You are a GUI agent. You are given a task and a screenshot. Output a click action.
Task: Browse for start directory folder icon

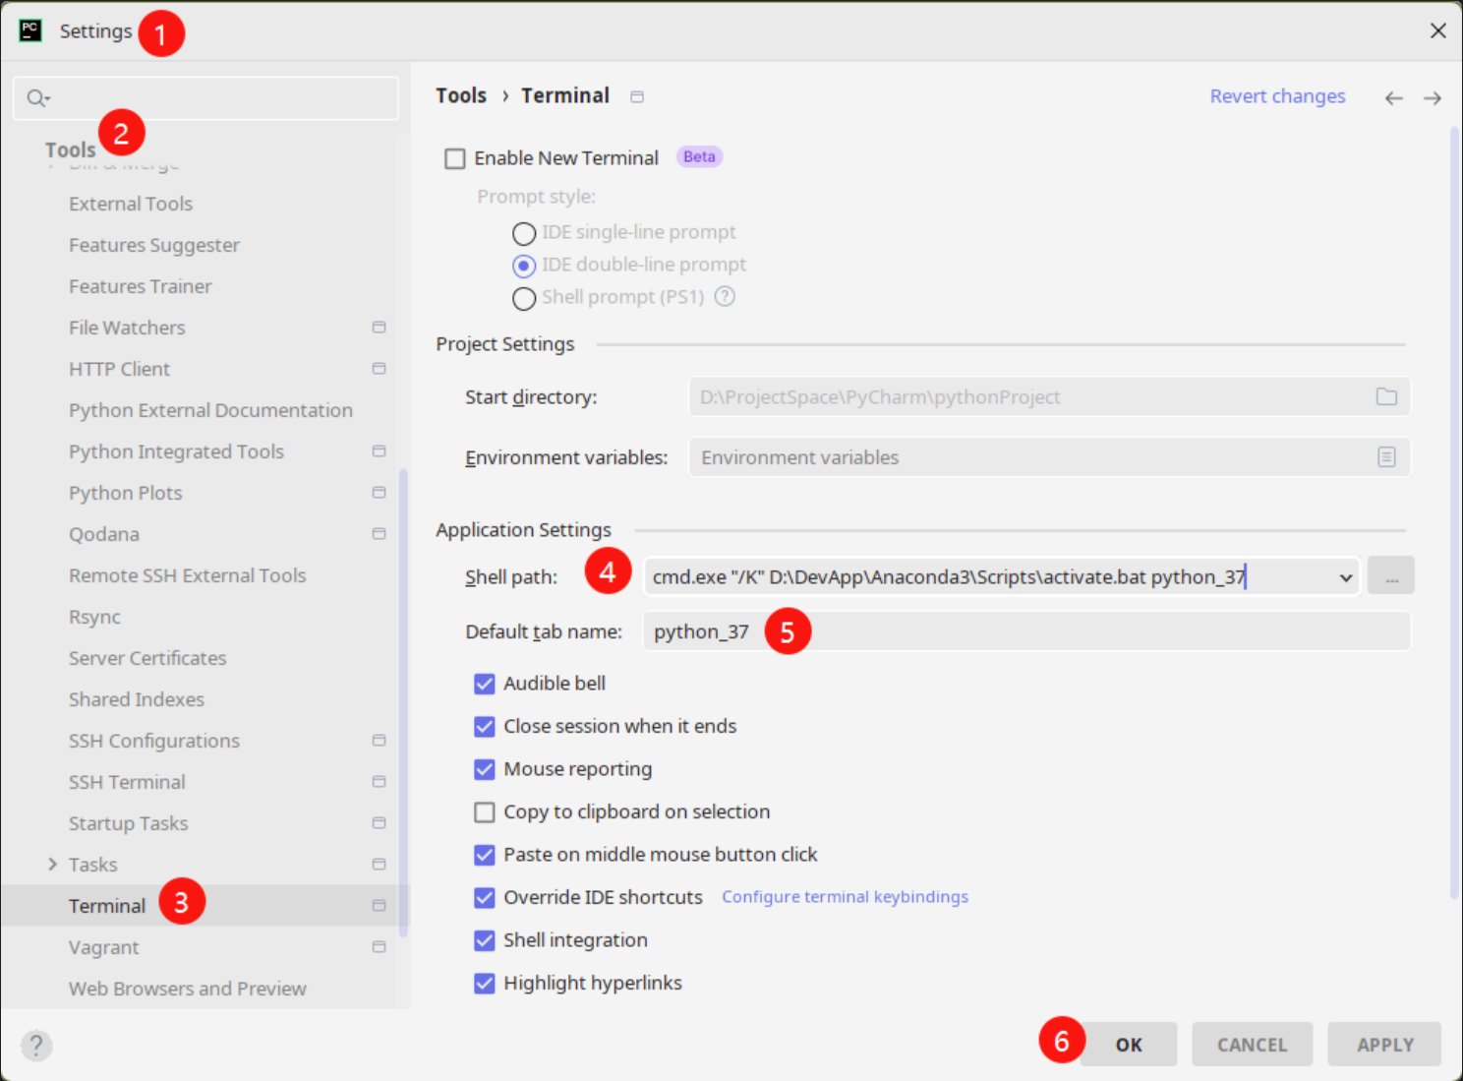[x=1386, y=396]
